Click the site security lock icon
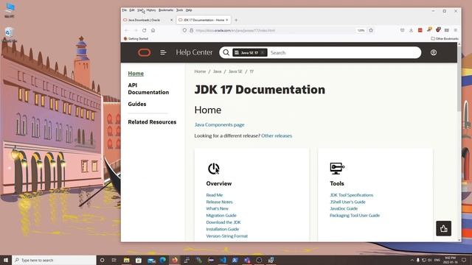472x265 pixels. point(192,30)
